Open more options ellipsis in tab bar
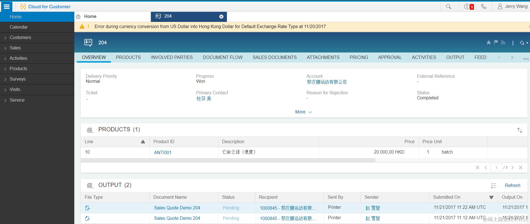530x224 pixels. (x=525, y=59)
